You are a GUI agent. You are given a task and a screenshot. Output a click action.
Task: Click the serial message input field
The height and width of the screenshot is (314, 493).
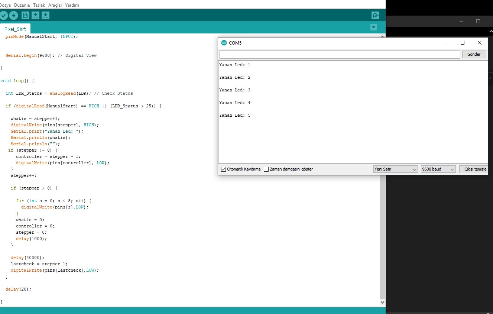pos(340,54)
